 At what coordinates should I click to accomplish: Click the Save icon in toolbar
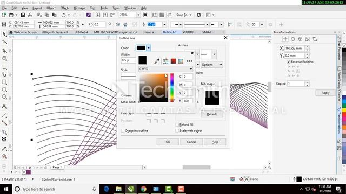pos(23,15)
